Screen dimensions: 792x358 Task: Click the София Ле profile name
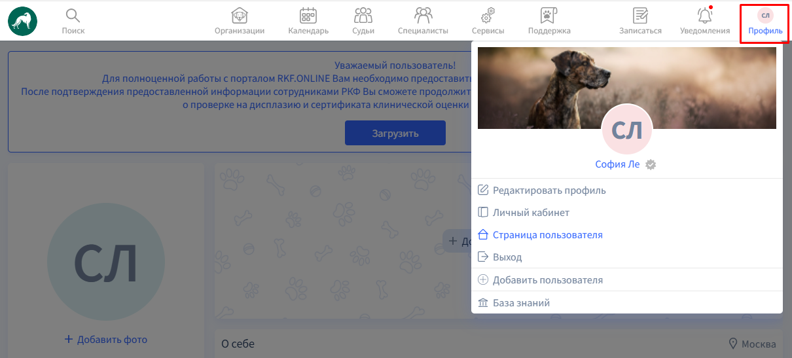617,165
